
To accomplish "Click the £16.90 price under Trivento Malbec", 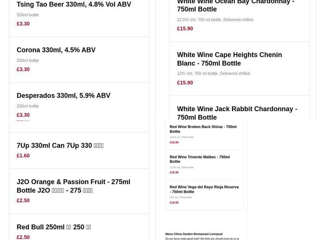I will 174,172.
